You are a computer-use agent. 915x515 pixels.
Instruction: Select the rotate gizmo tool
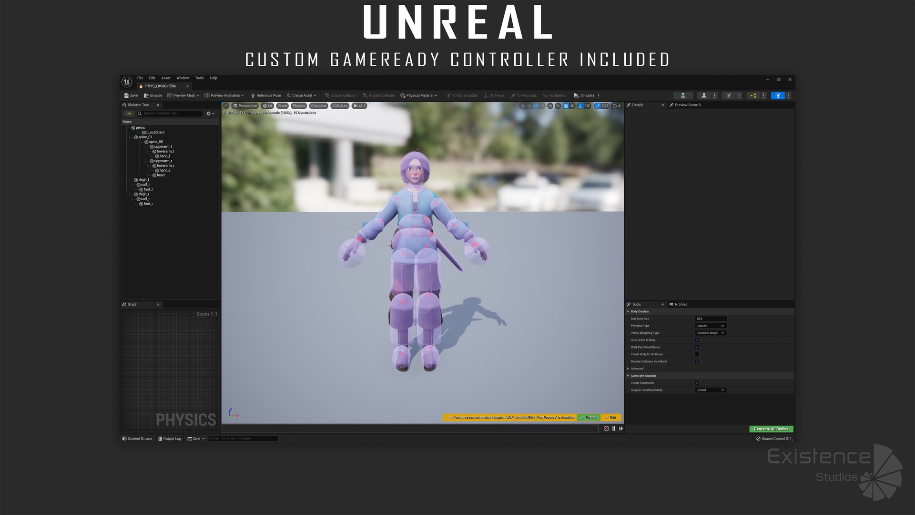(536, 106)
